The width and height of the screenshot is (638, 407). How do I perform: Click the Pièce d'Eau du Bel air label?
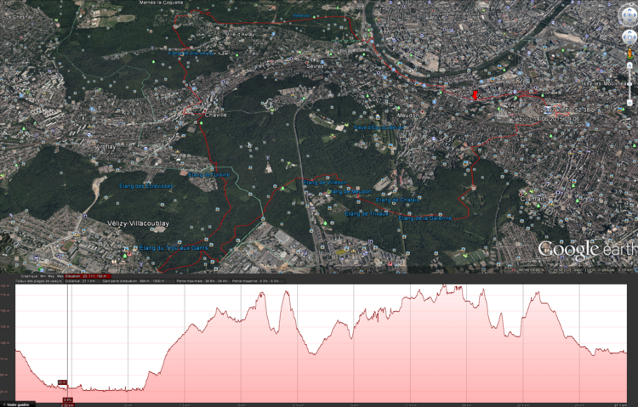pos(379,127)
